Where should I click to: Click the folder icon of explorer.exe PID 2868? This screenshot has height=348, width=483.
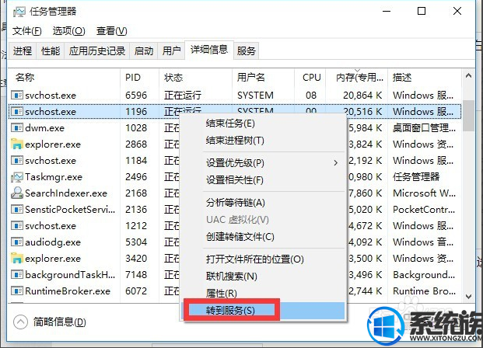(x=17, y=144)
